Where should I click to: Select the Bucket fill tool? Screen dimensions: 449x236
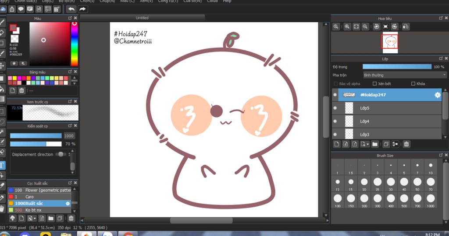[x=2, y=89]
